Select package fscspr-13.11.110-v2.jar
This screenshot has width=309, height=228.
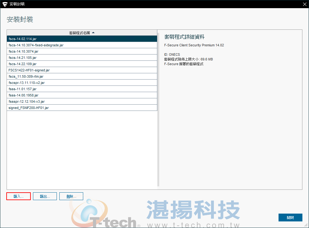82,83
